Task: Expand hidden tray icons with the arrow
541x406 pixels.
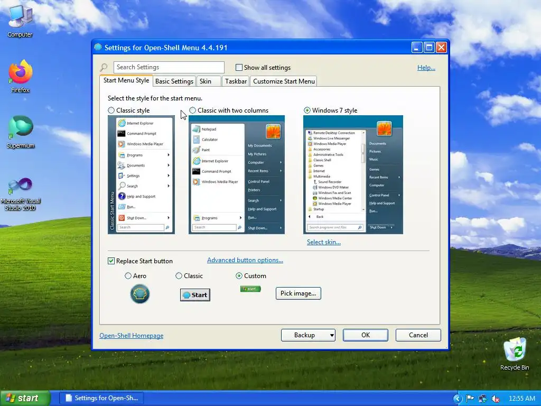Action: point(457,399)
